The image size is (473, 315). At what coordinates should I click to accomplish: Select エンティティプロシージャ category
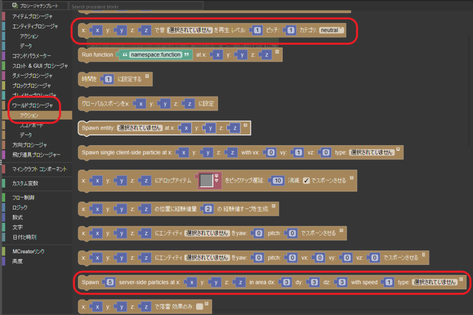coord(35,26)
